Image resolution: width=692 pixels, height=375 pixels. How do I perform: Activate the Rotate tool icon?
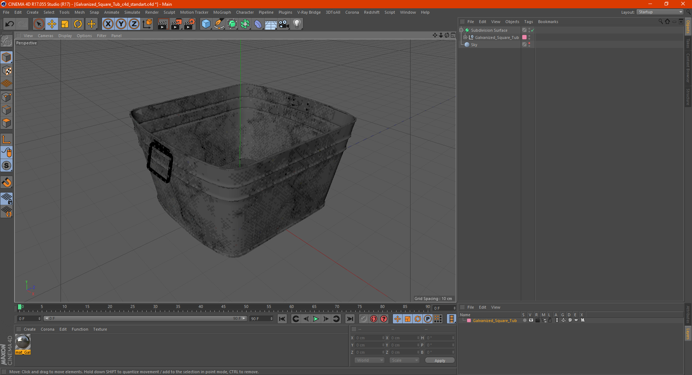click(78, 24)
